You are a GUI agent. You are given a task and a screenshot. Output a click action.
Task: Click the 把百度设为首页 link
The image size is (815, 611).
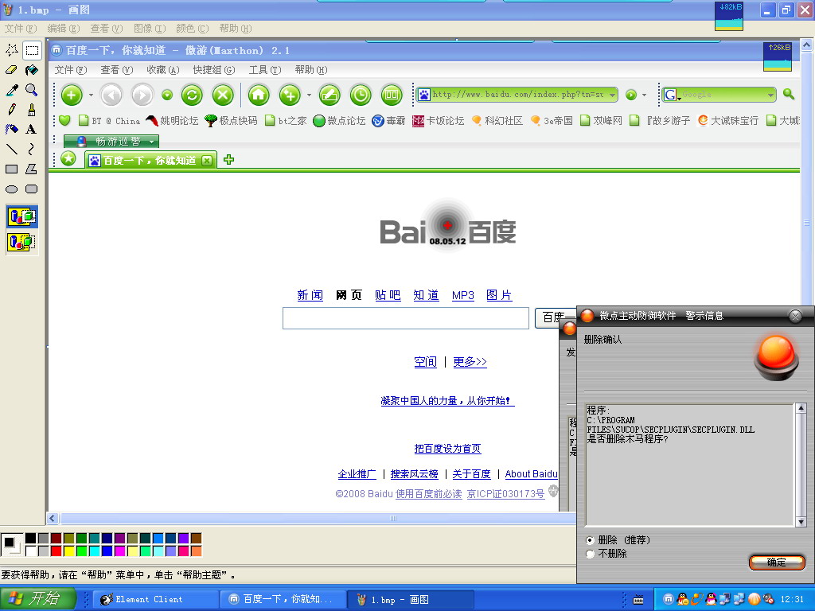tap(447, 449)
